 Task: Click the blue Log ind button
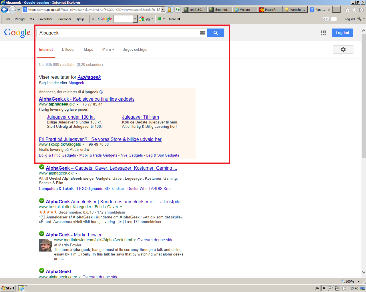pyautogui.click(x=342, y=33)
